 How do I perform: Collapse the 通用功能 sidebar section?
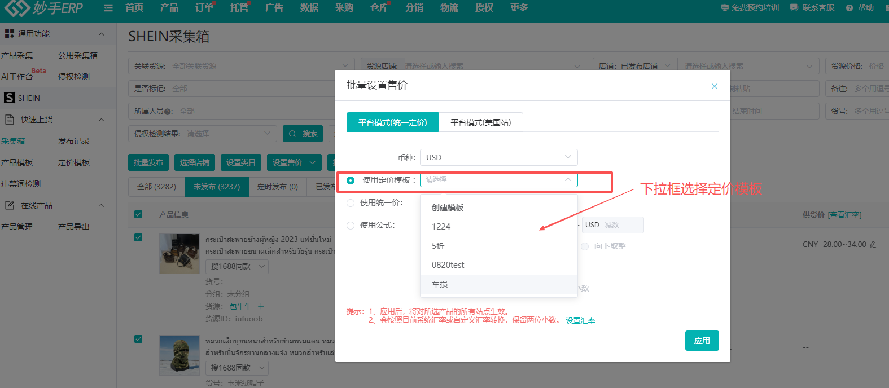coord(101,34)
